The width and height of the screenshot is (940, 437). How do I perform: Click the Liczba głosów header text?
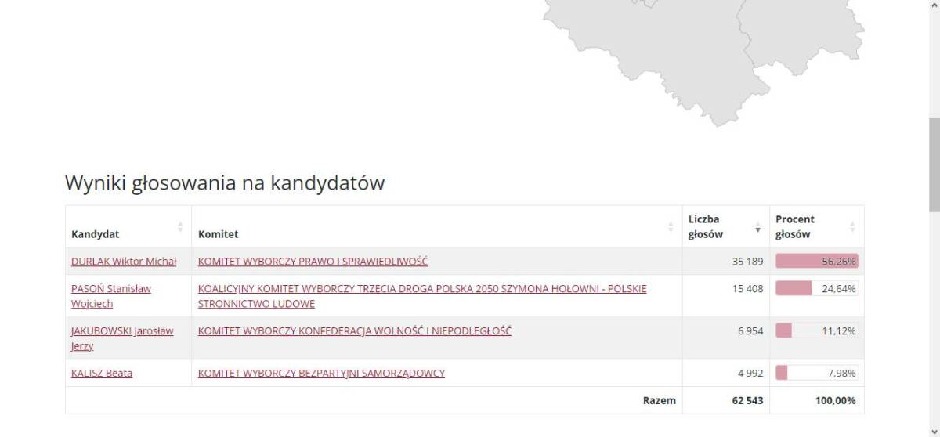pos(706,226)
